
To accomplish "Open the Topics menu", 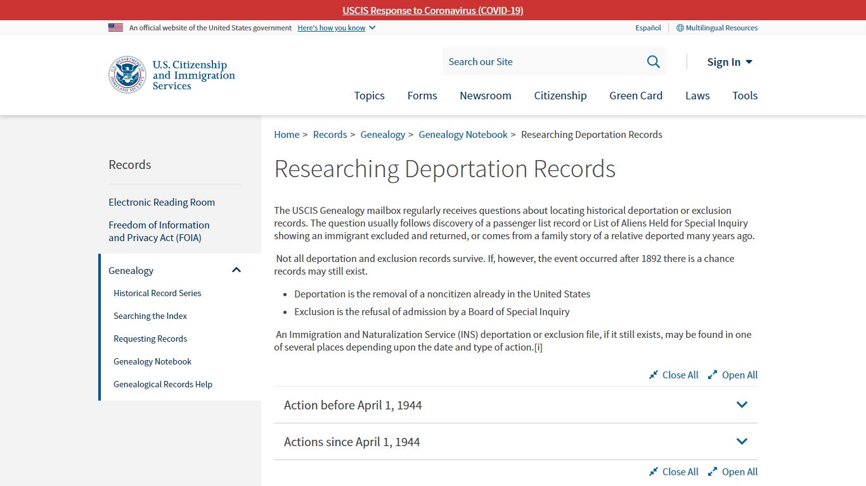I will [x=369, y=96].
